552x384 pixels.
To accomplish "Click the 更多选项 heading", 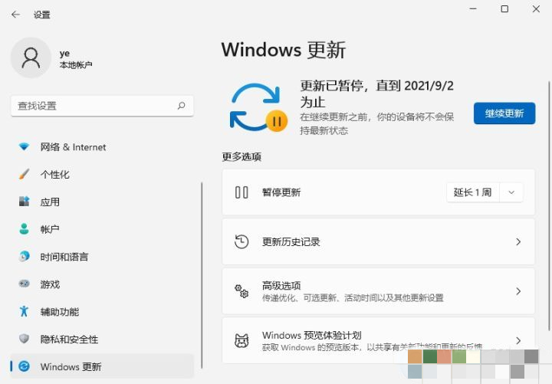I will (242, 156).
